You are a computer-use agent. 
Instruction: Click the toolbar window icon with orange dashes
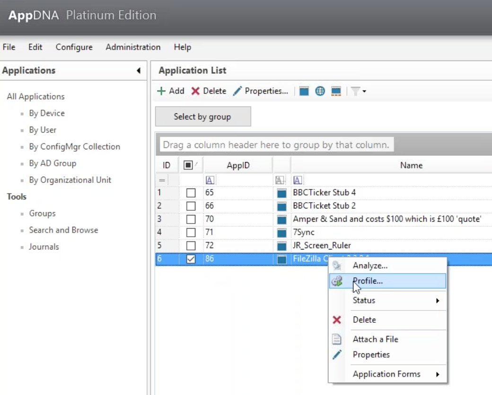coord(336,91)
